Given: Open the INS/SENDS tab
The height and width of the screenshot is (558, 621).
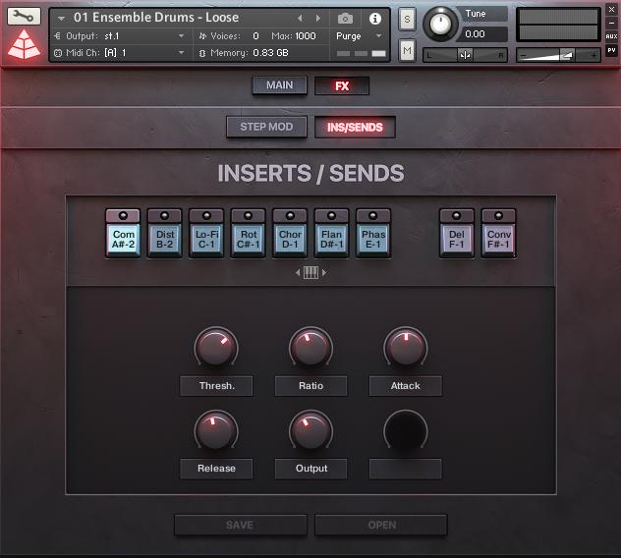Looking at the screenshot, I should [x=355, y=127].
